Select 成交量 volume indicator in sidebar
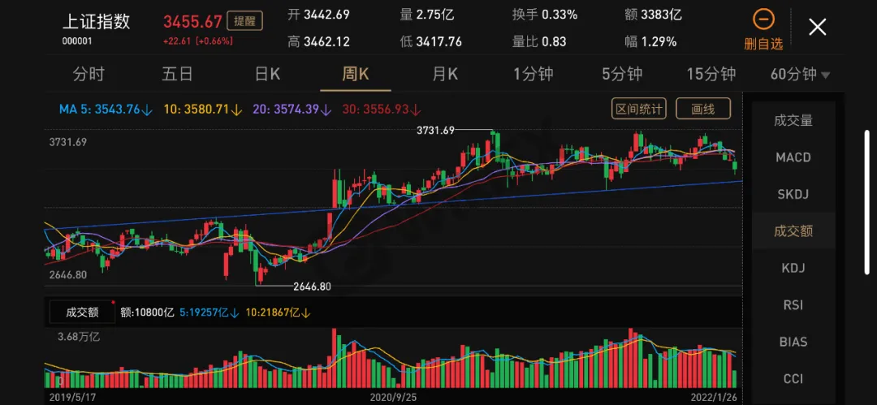This screenshot has height=405, width=877. 793,121
